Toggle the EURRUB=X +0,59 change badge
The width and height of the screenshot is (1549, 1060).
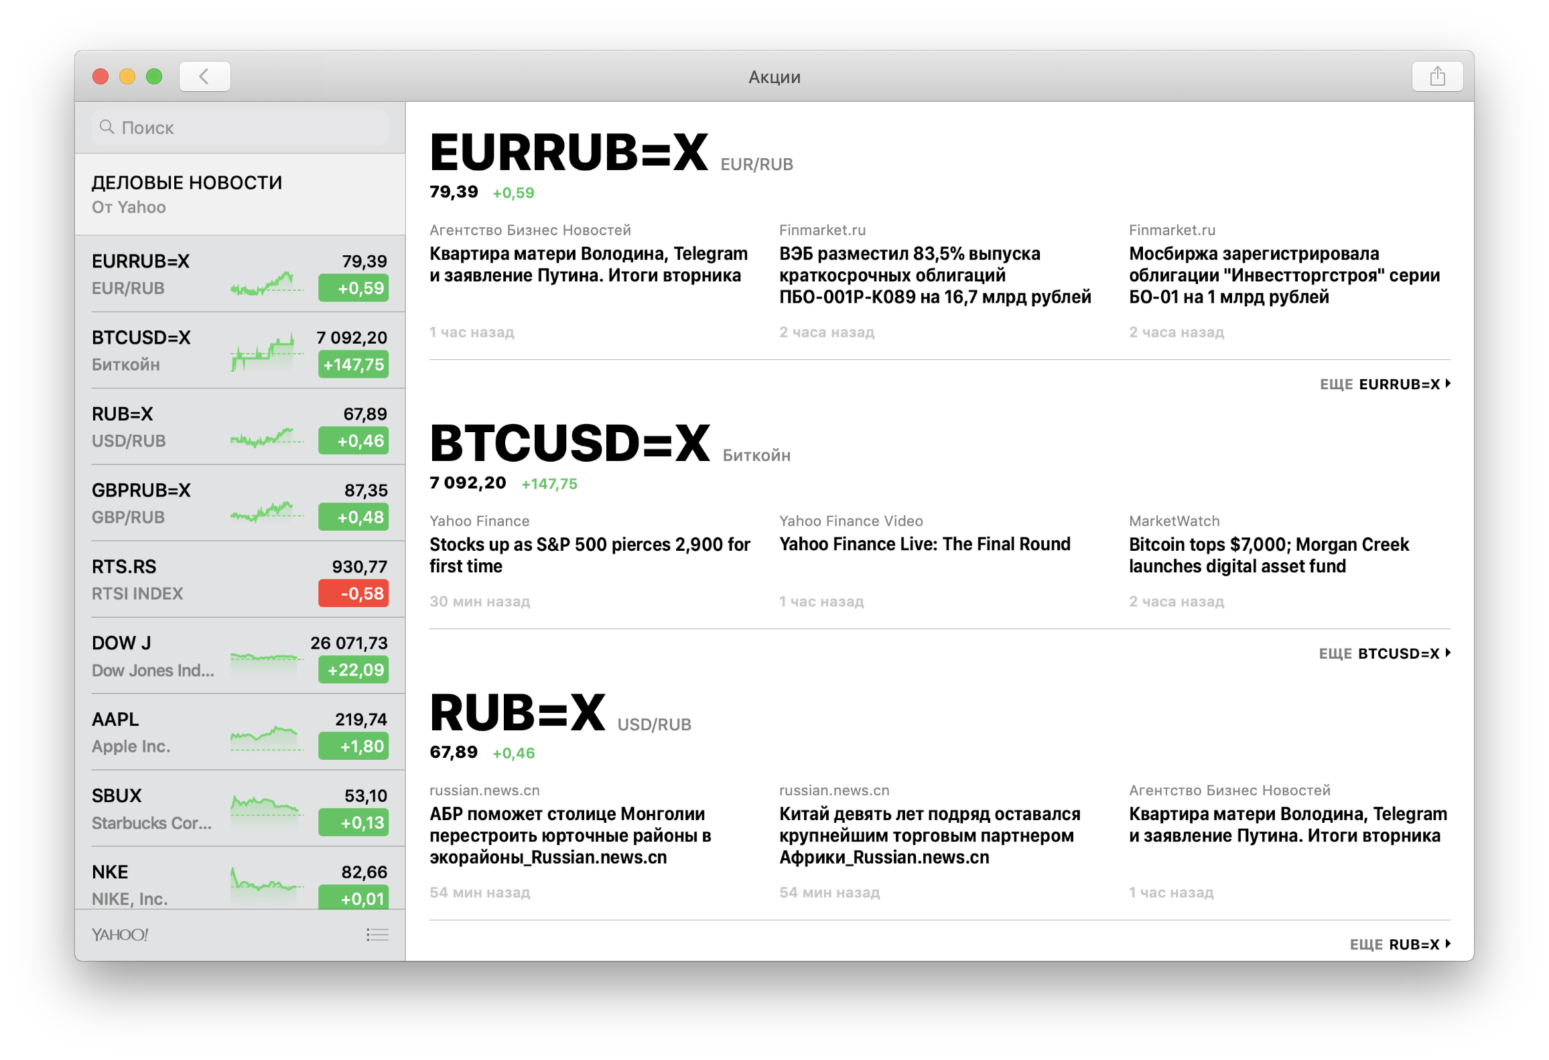353,288
